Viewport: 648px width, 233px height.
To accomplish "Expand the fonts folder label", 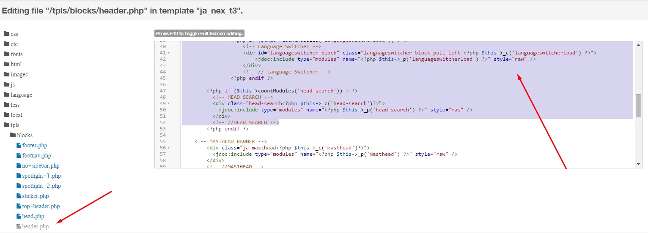I will [x=16, y=54].
